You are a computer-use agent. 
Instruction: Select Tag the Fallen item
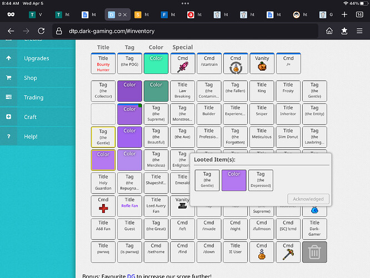(x=235, y=91)
